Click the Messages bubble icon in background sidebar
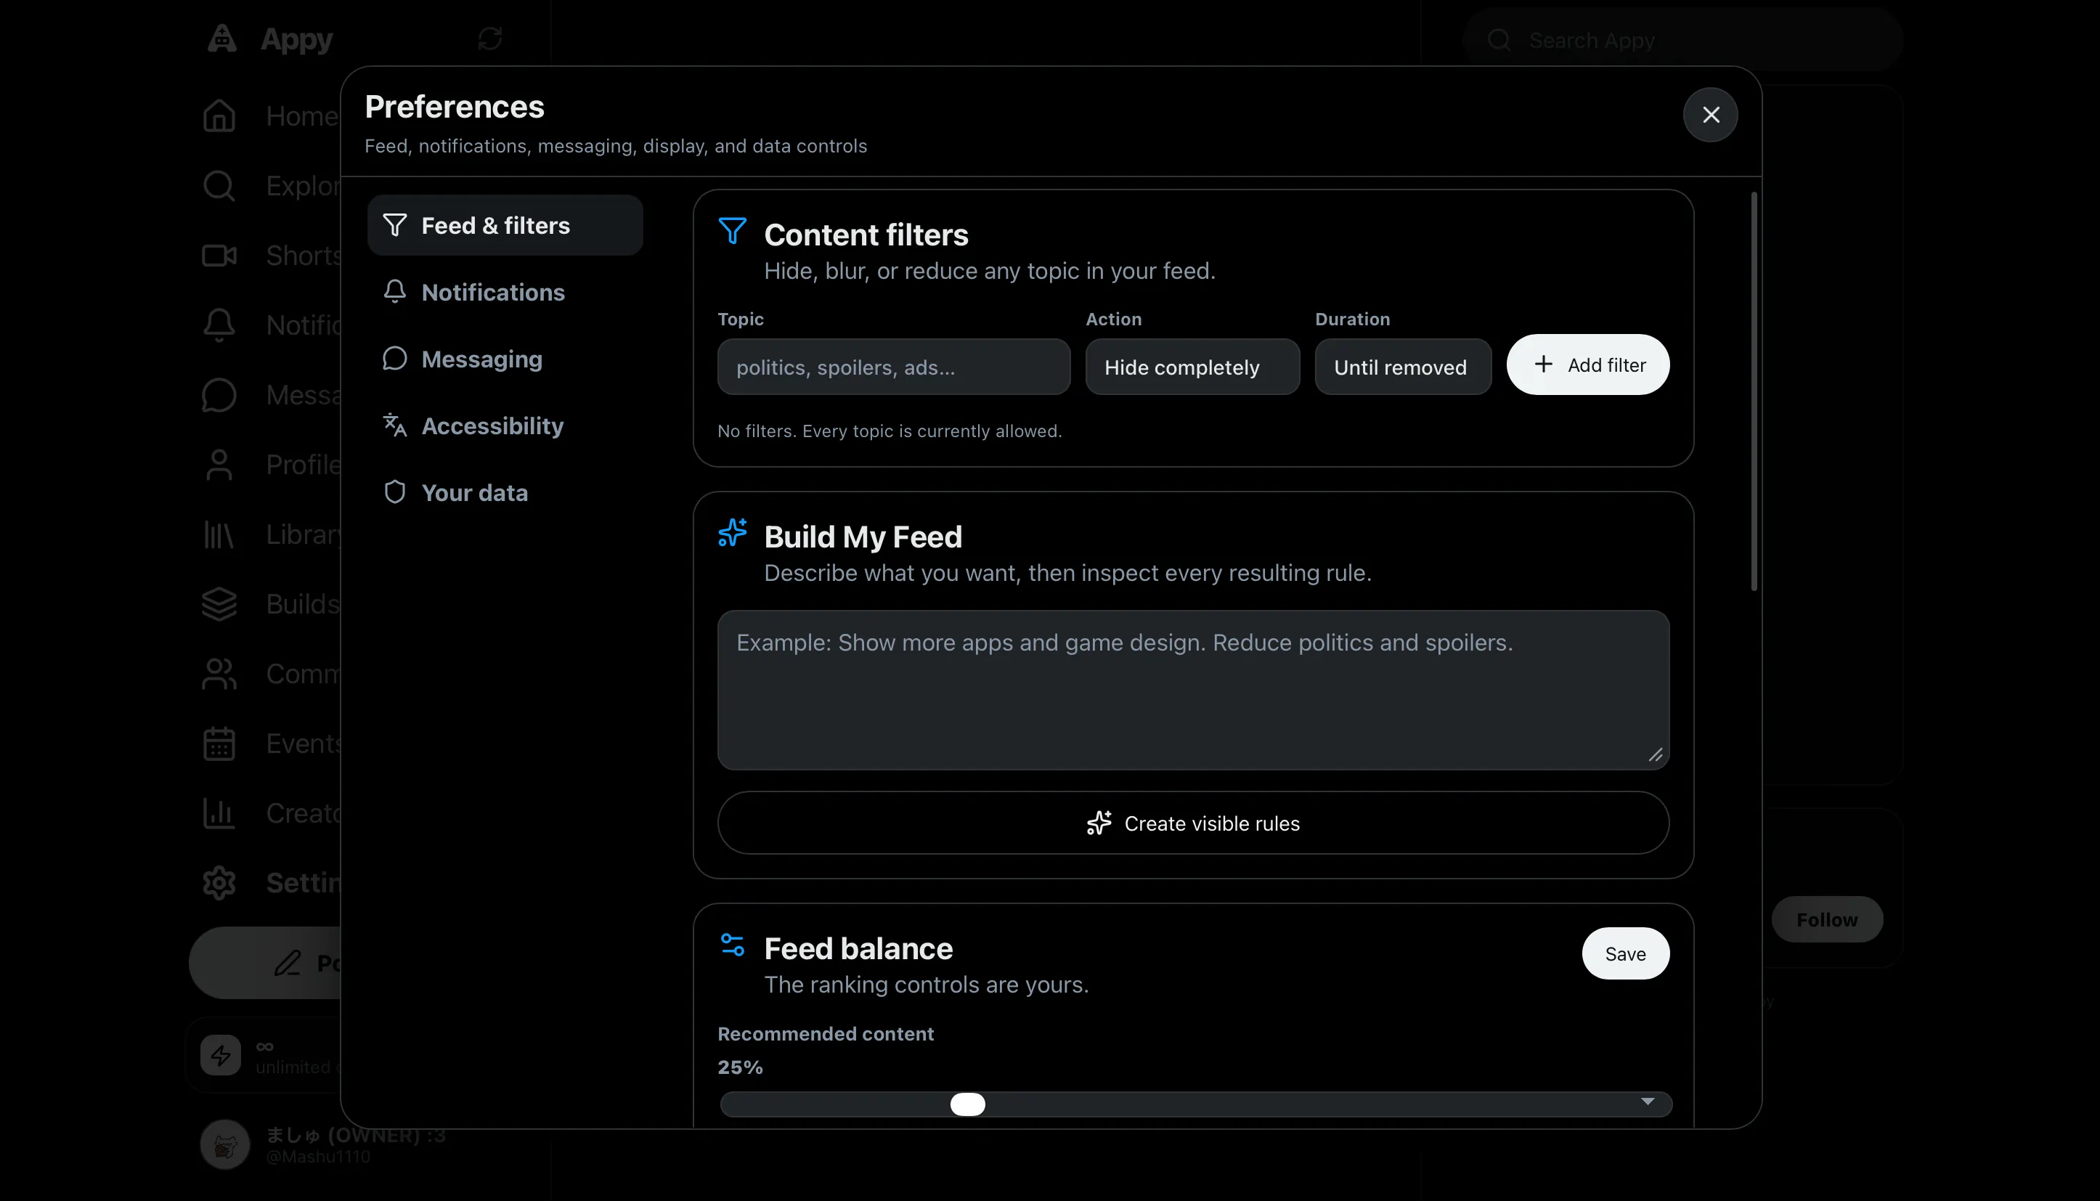Screen dimensions: 2100x1201 pos(219,395)
